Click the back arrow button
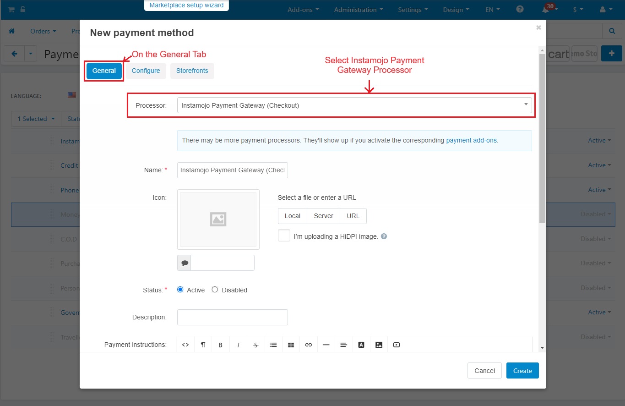 point(14,54)
